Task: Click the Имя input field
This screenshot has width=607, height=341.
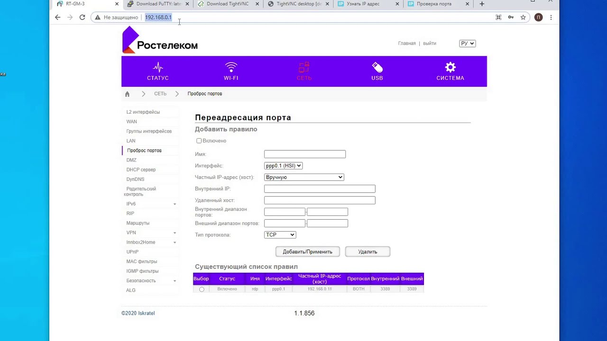Action: pos(305,154)
